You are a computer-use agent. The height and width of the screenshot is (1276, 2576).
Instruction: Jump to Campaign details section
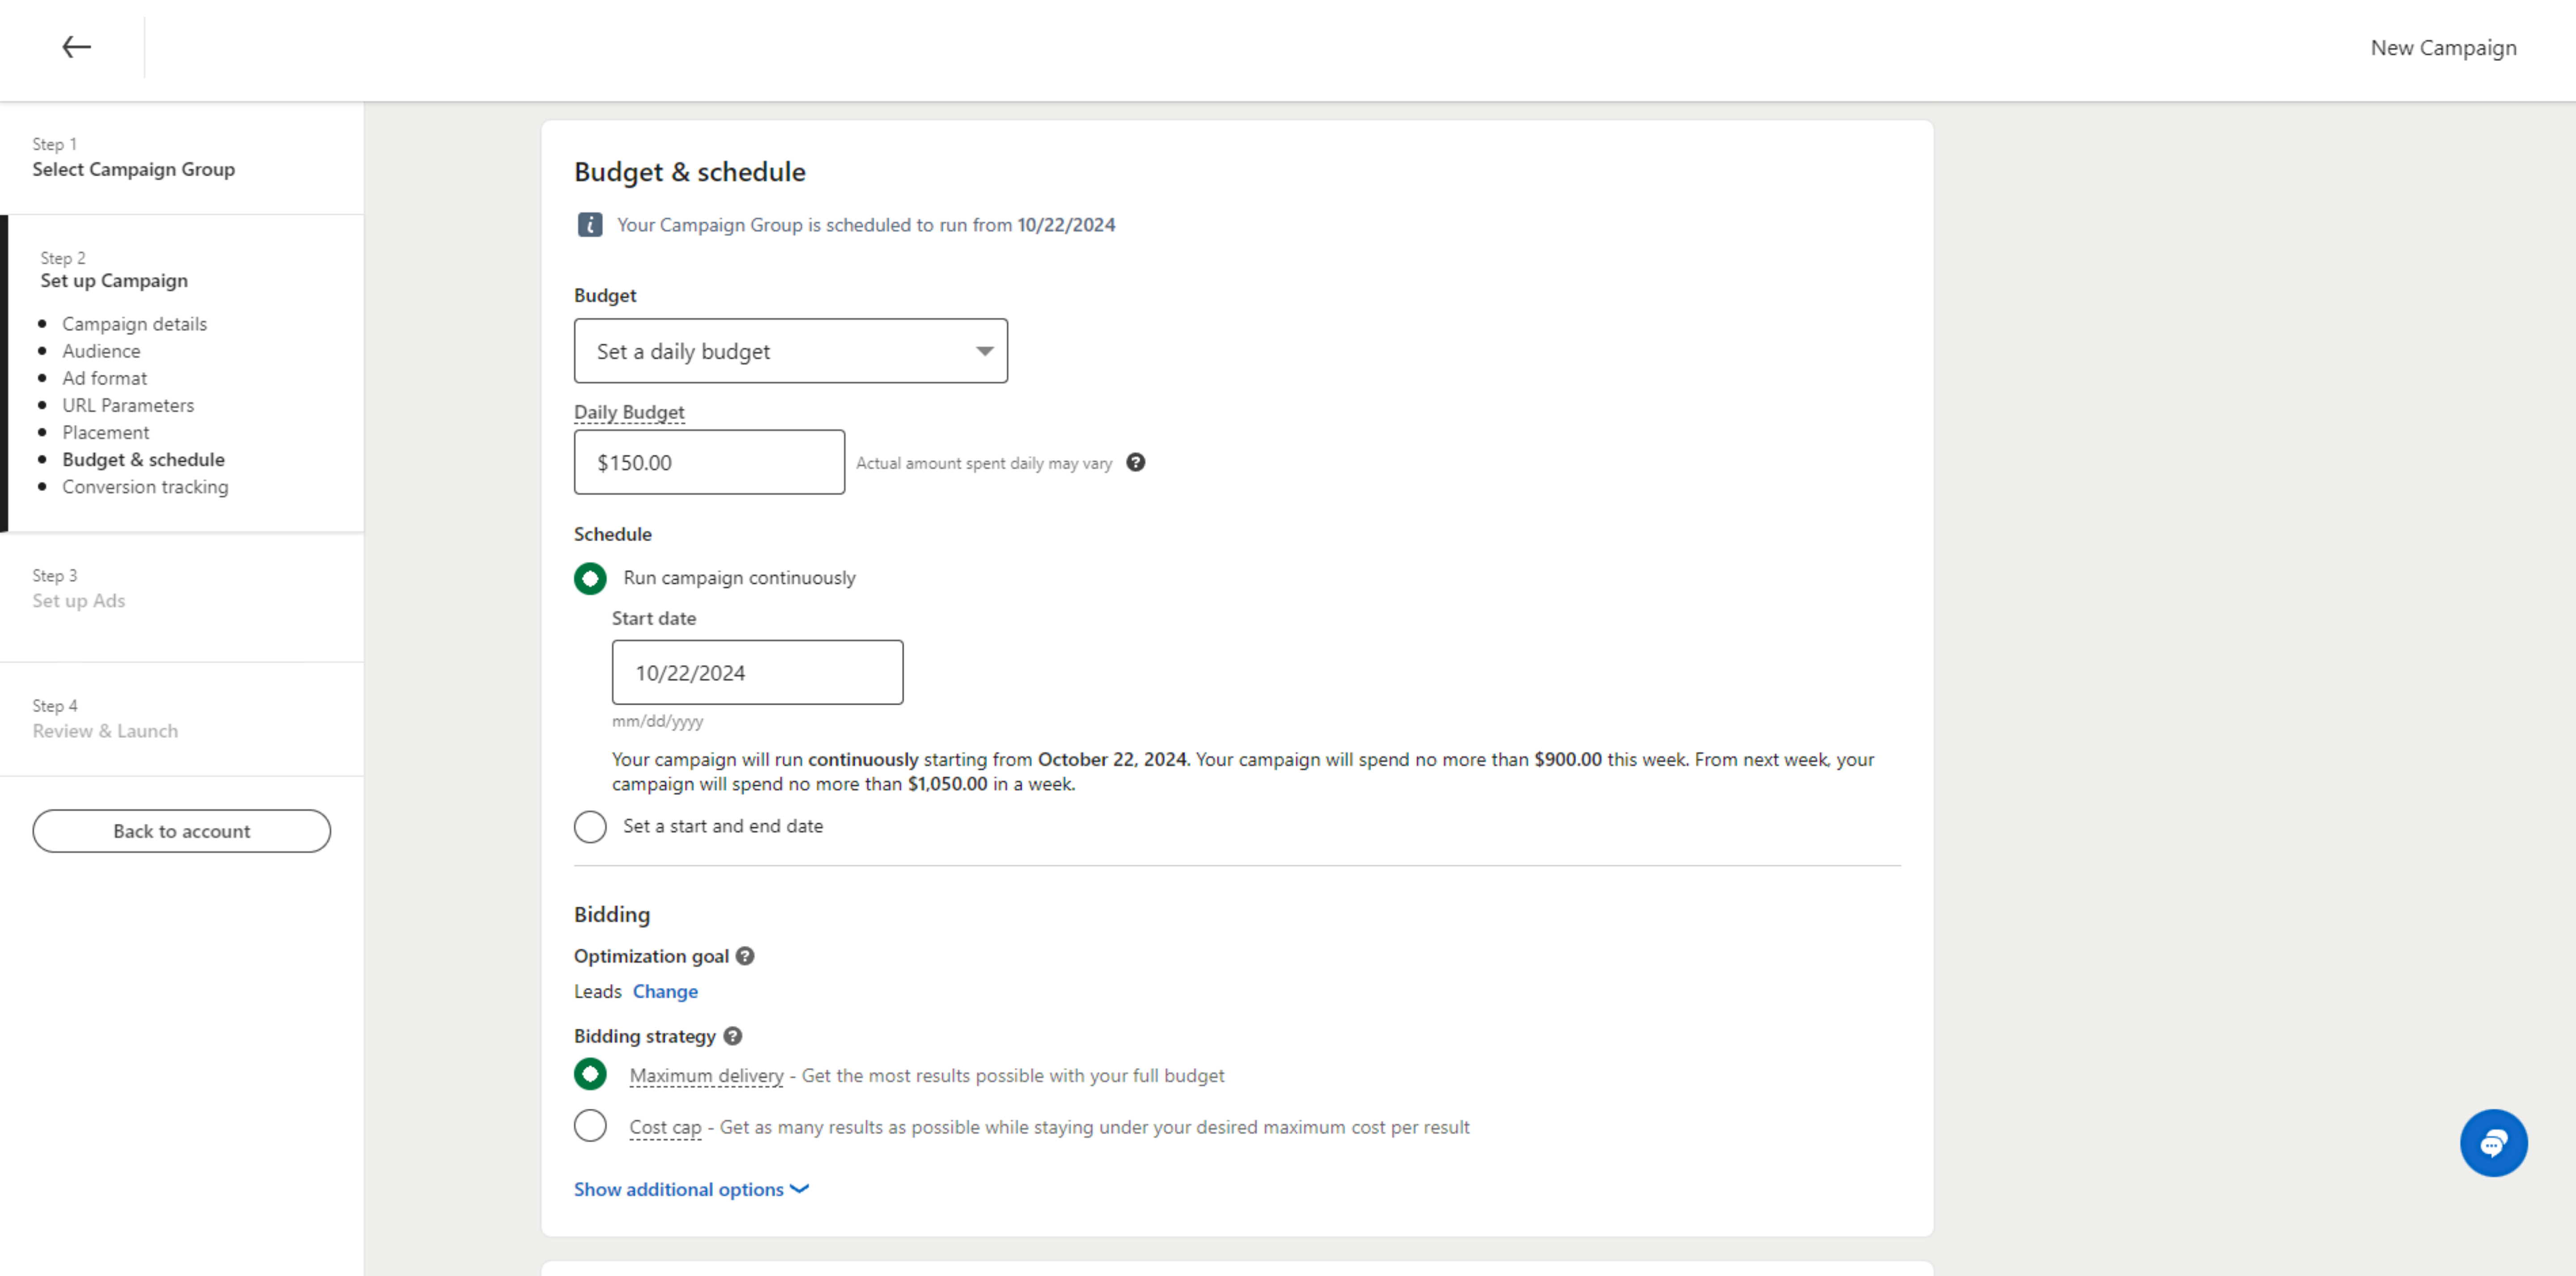pyautogui.click(x=134, y=324)
